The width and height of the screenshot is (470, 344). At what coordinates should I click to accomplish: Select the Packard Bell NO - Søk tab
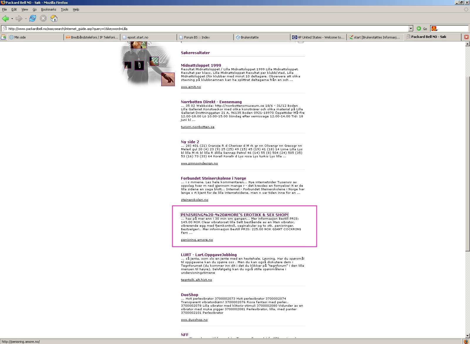click(432, 37)
